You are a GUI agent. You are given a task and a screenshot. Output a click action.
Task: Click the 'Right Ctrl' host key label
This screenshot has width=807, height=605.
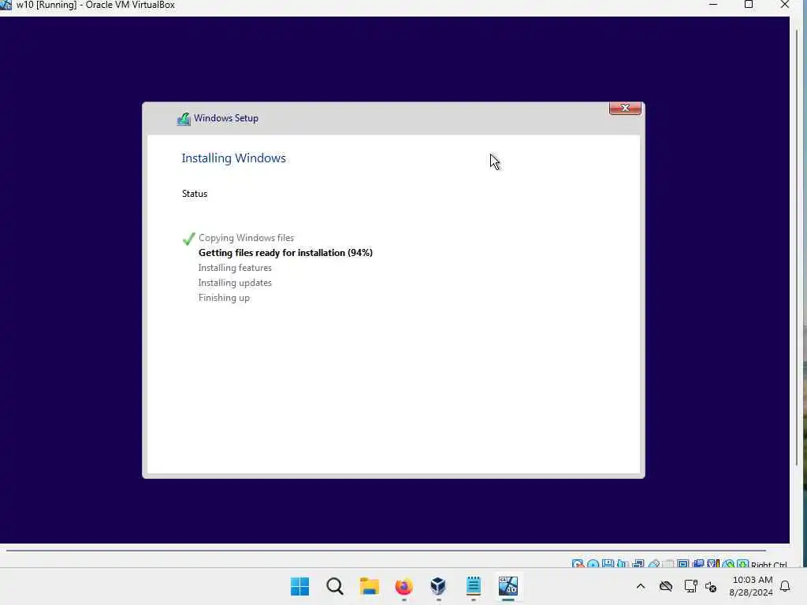tap(769, 565)
